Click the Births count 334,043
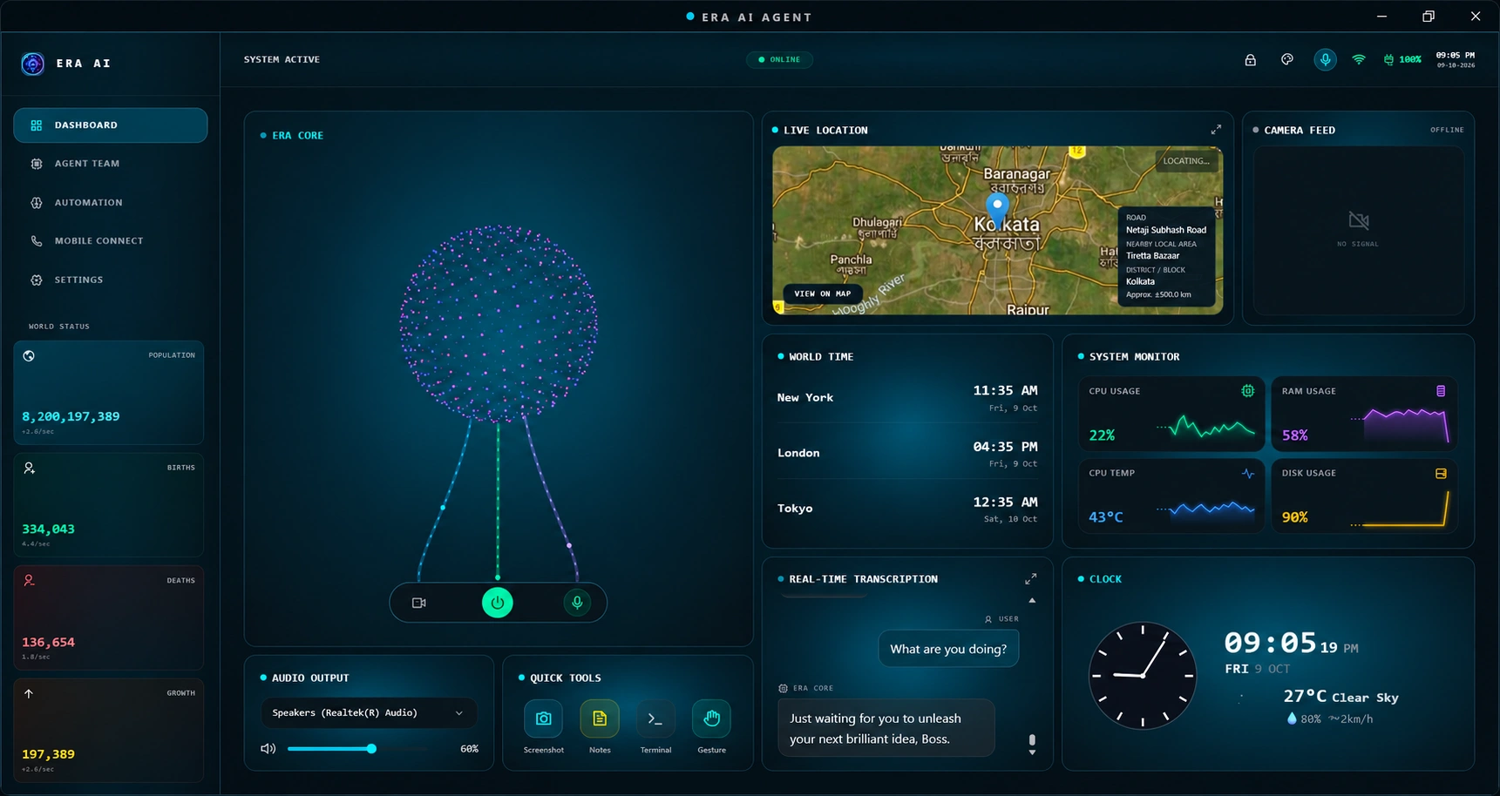The image size is (1500, 796). (x=48, y=530)
